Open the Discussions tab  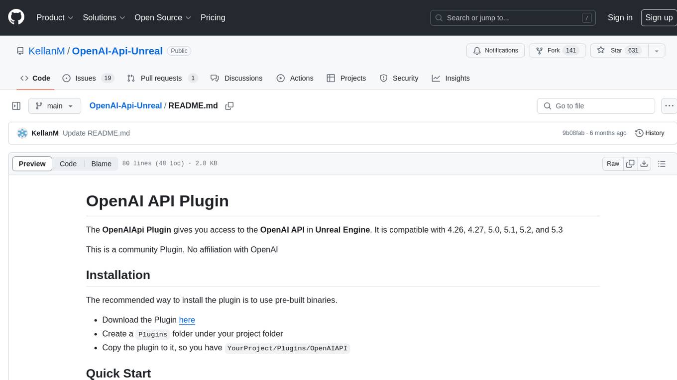coord(236,78)
